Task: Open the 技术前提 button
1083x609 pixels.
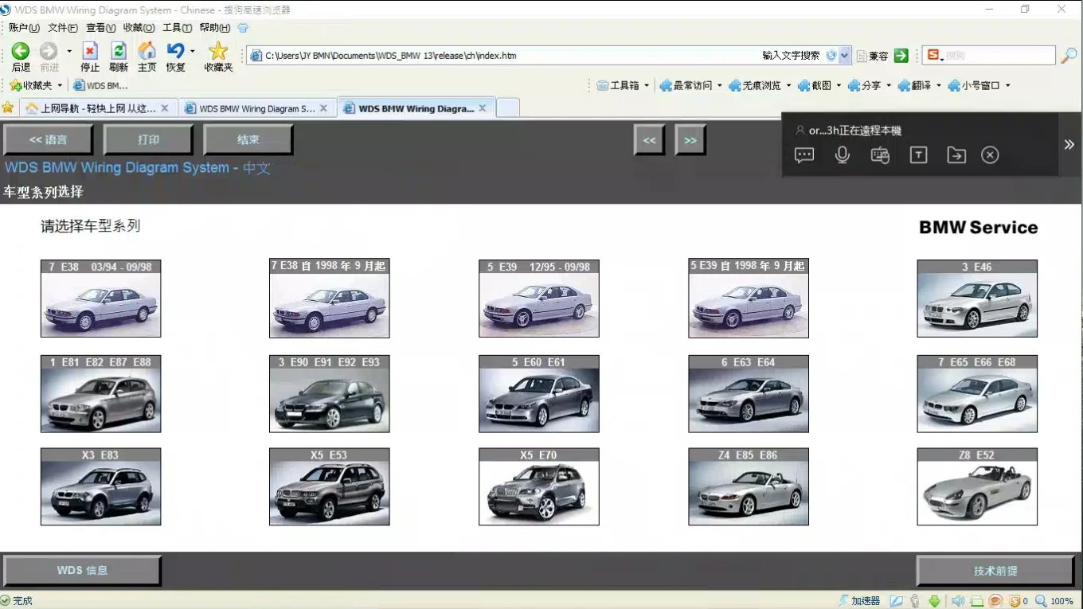Action: 995,571
